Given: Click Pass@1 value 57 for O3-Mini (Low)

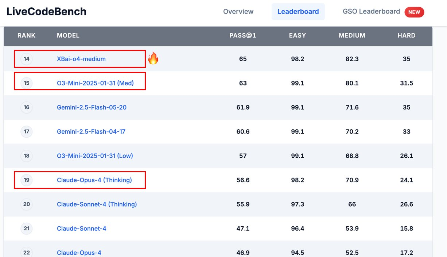Looking at the screenshot, I should pyautogui.click(x=243, y=156).
